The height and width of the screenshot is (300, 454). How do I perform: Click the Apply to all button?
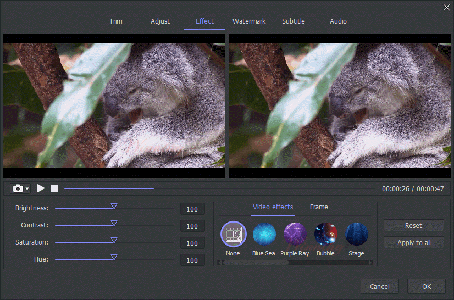(x=413, y=242)
